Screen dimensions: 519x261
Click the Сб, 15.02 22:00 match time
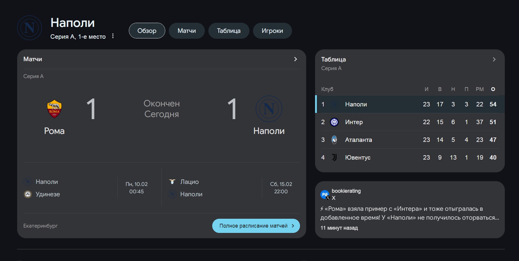click(281, 188)
